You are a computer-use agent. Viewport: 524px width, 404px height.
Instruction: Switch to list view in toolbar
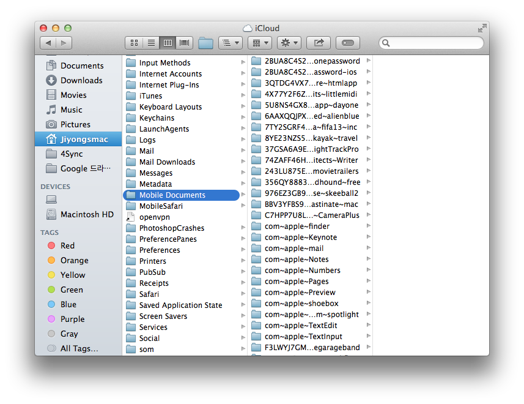pos(151,43)
